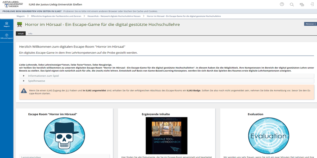Open the Aktionen dropdown
Screen dimensions: 317x158
click(310, 24)
